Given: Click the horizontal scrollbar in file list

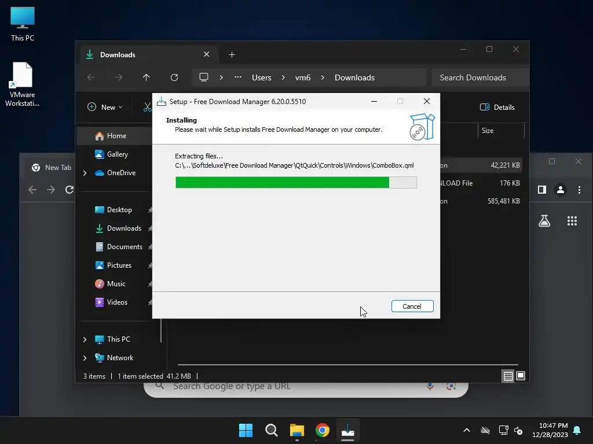Looking at the screenshot, I should tap(347, 365).
